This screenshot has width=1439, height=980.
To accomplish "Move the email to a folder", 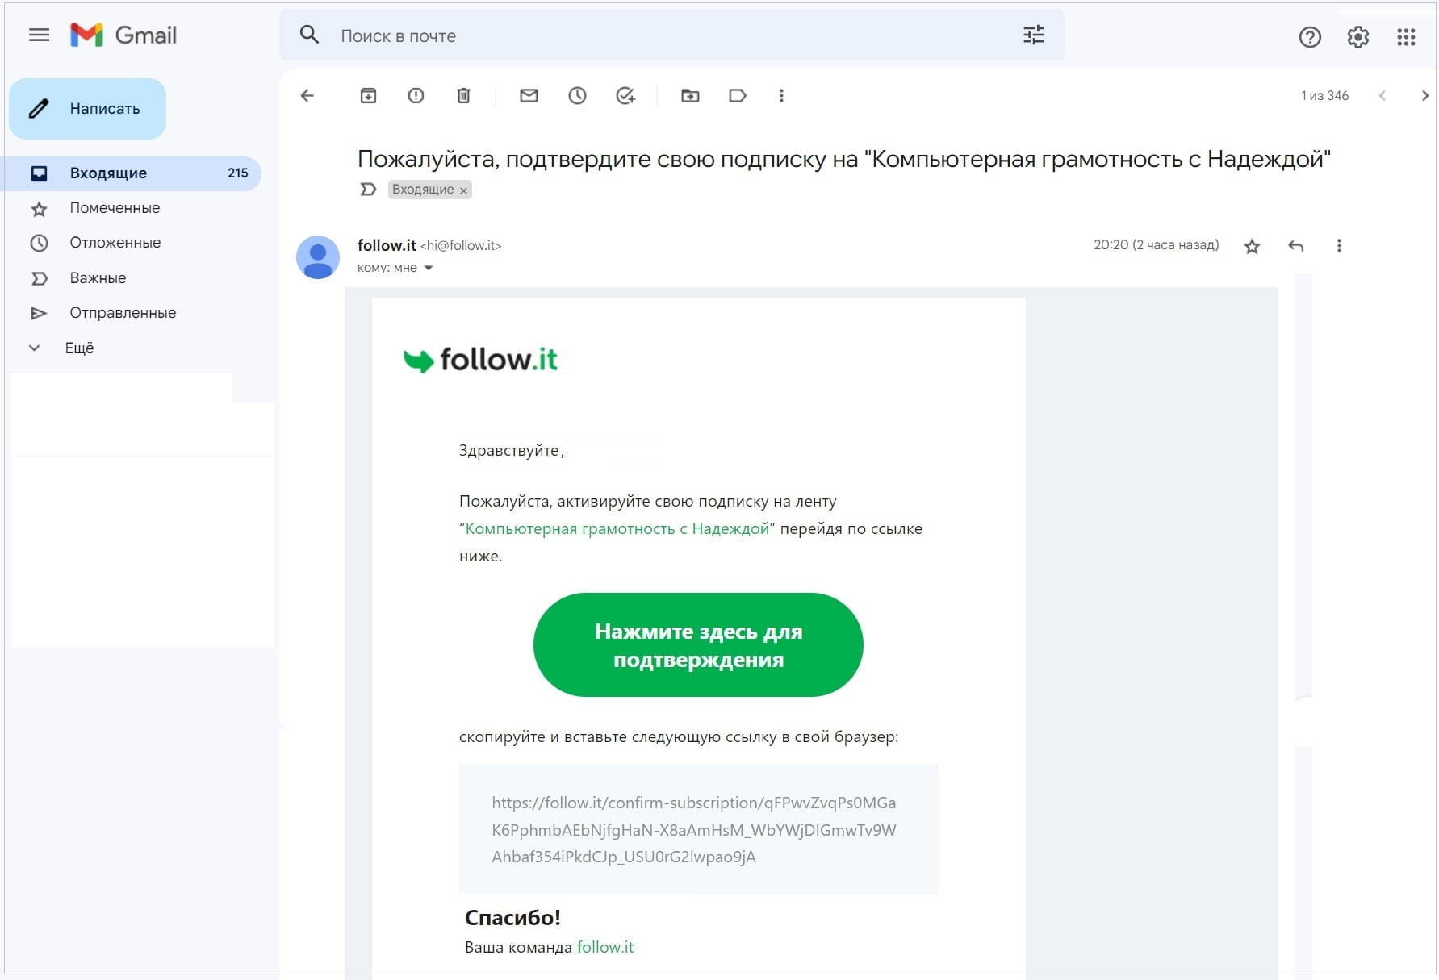I will click(690, 95).
